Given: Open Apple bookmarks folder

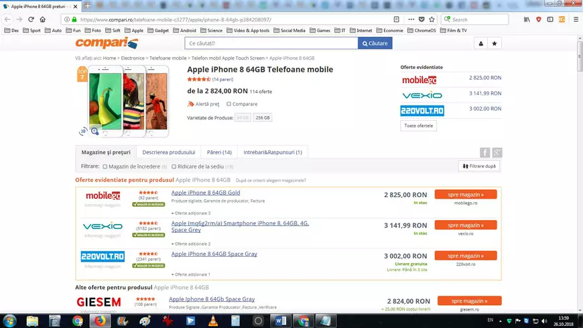Looking at the screenshot, I should tap(134, 31).
